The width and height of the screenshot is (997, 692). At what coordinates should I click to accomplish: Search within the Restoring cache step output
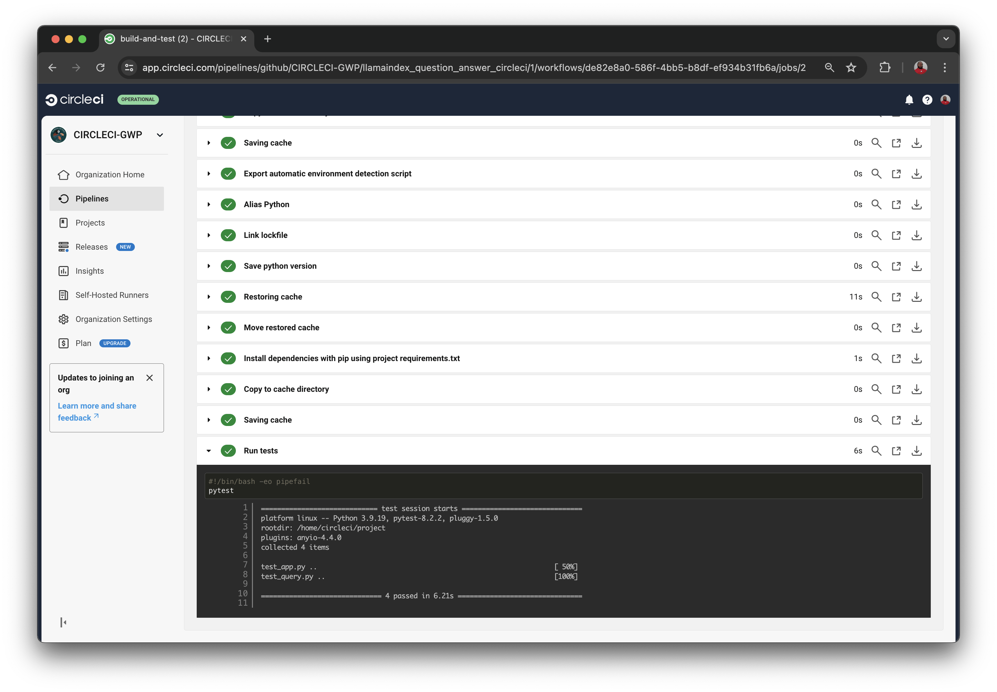click(x=877, y=296)
